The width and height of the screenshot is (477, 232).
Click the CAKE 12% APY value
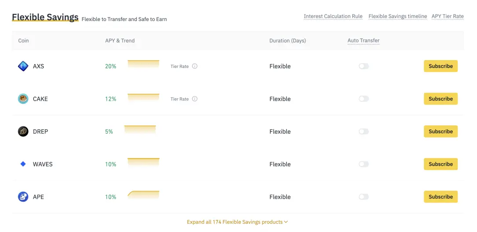[x=111, y=99]
